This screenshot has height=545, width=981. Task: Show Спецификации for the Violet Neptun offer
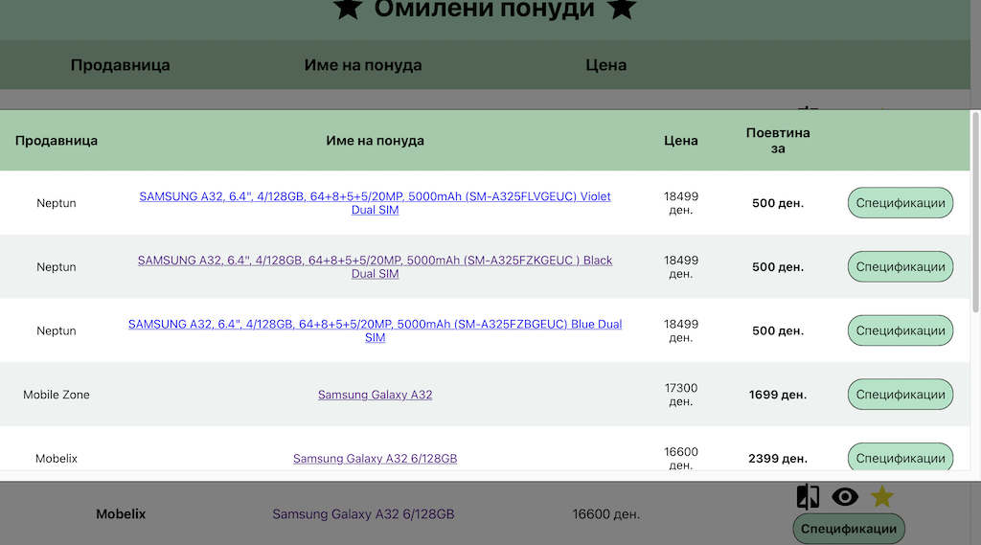pos(900,203)
